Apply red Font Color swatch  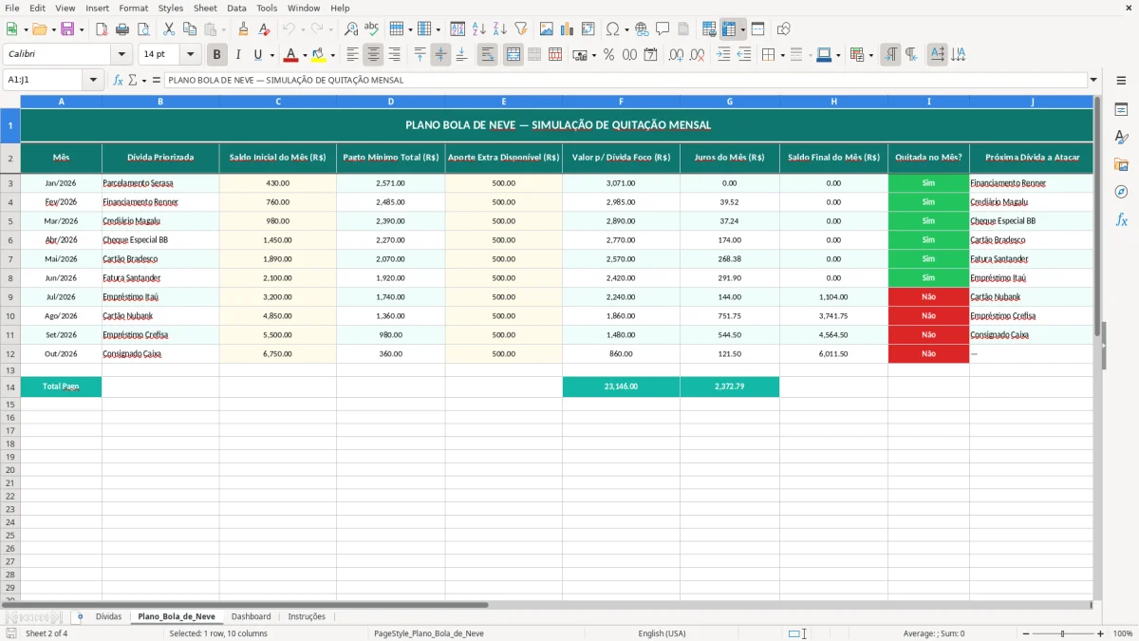click(291, 55)
